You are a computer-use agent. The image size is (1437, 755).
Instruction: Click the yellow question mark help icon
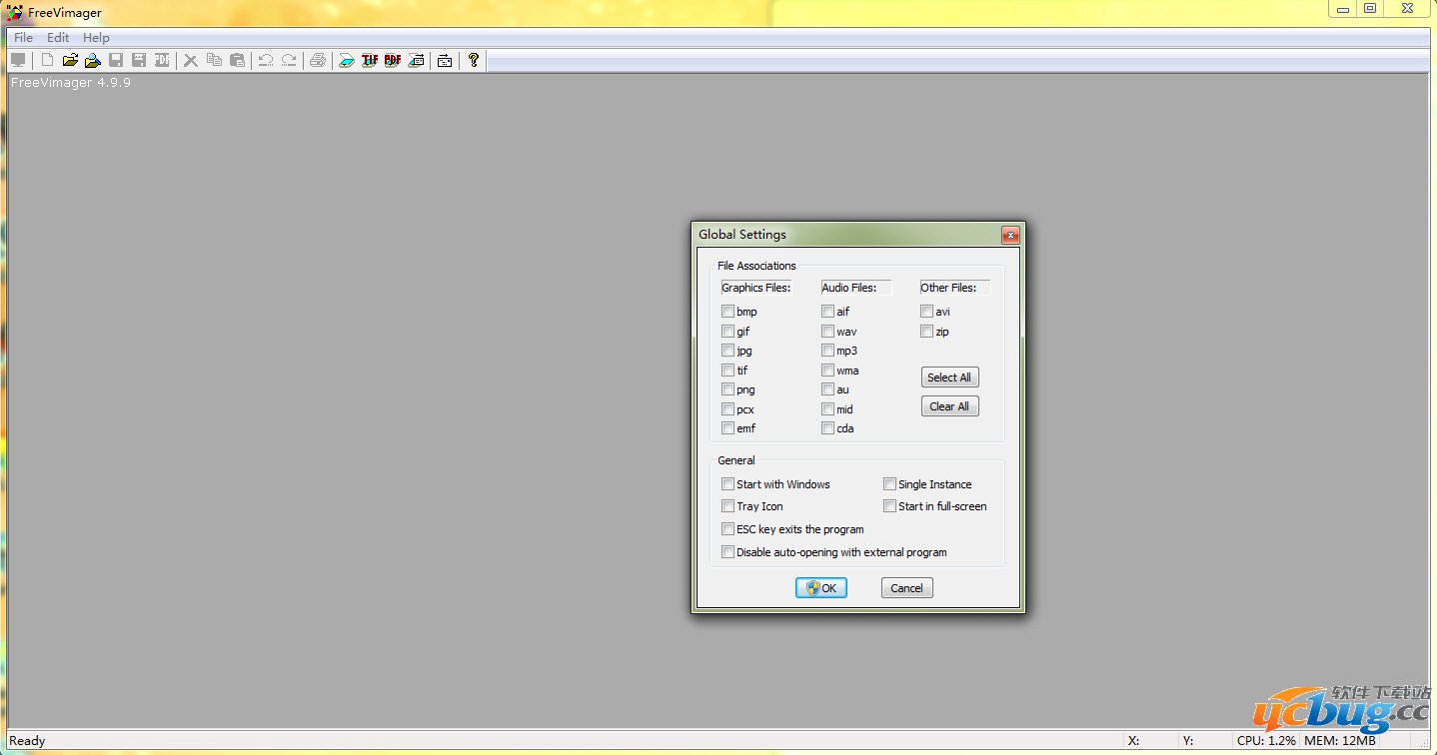[474, 60]
